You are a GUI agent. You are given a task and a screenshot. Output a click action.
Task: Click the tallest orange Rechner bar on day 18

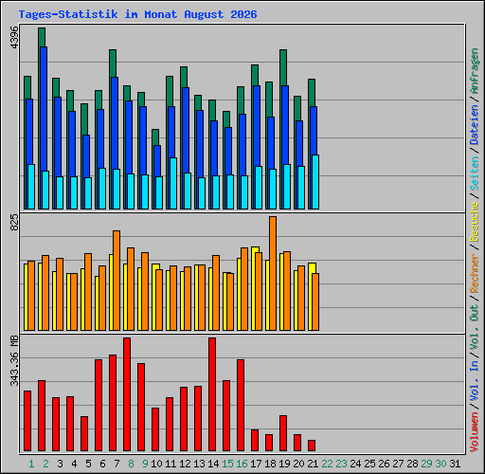click(273, 274)
